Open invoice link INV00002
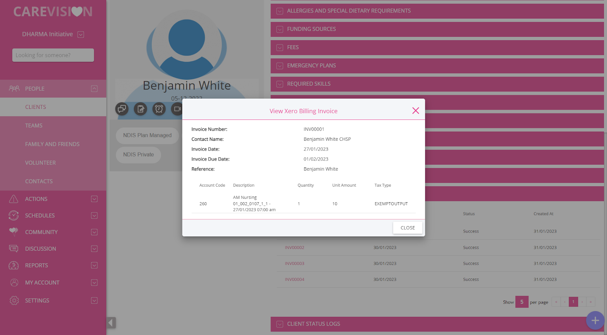Screen dimensions: 607x335 point(294,247)
